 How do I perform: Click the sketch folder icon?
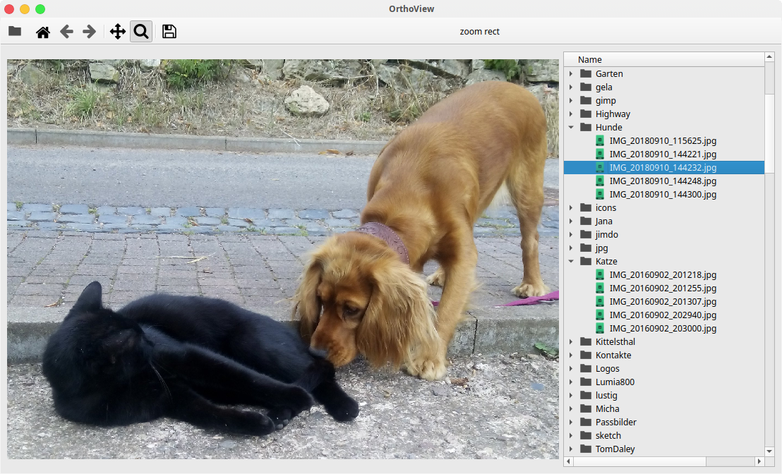pyautogui.click(x=586, y=436)
